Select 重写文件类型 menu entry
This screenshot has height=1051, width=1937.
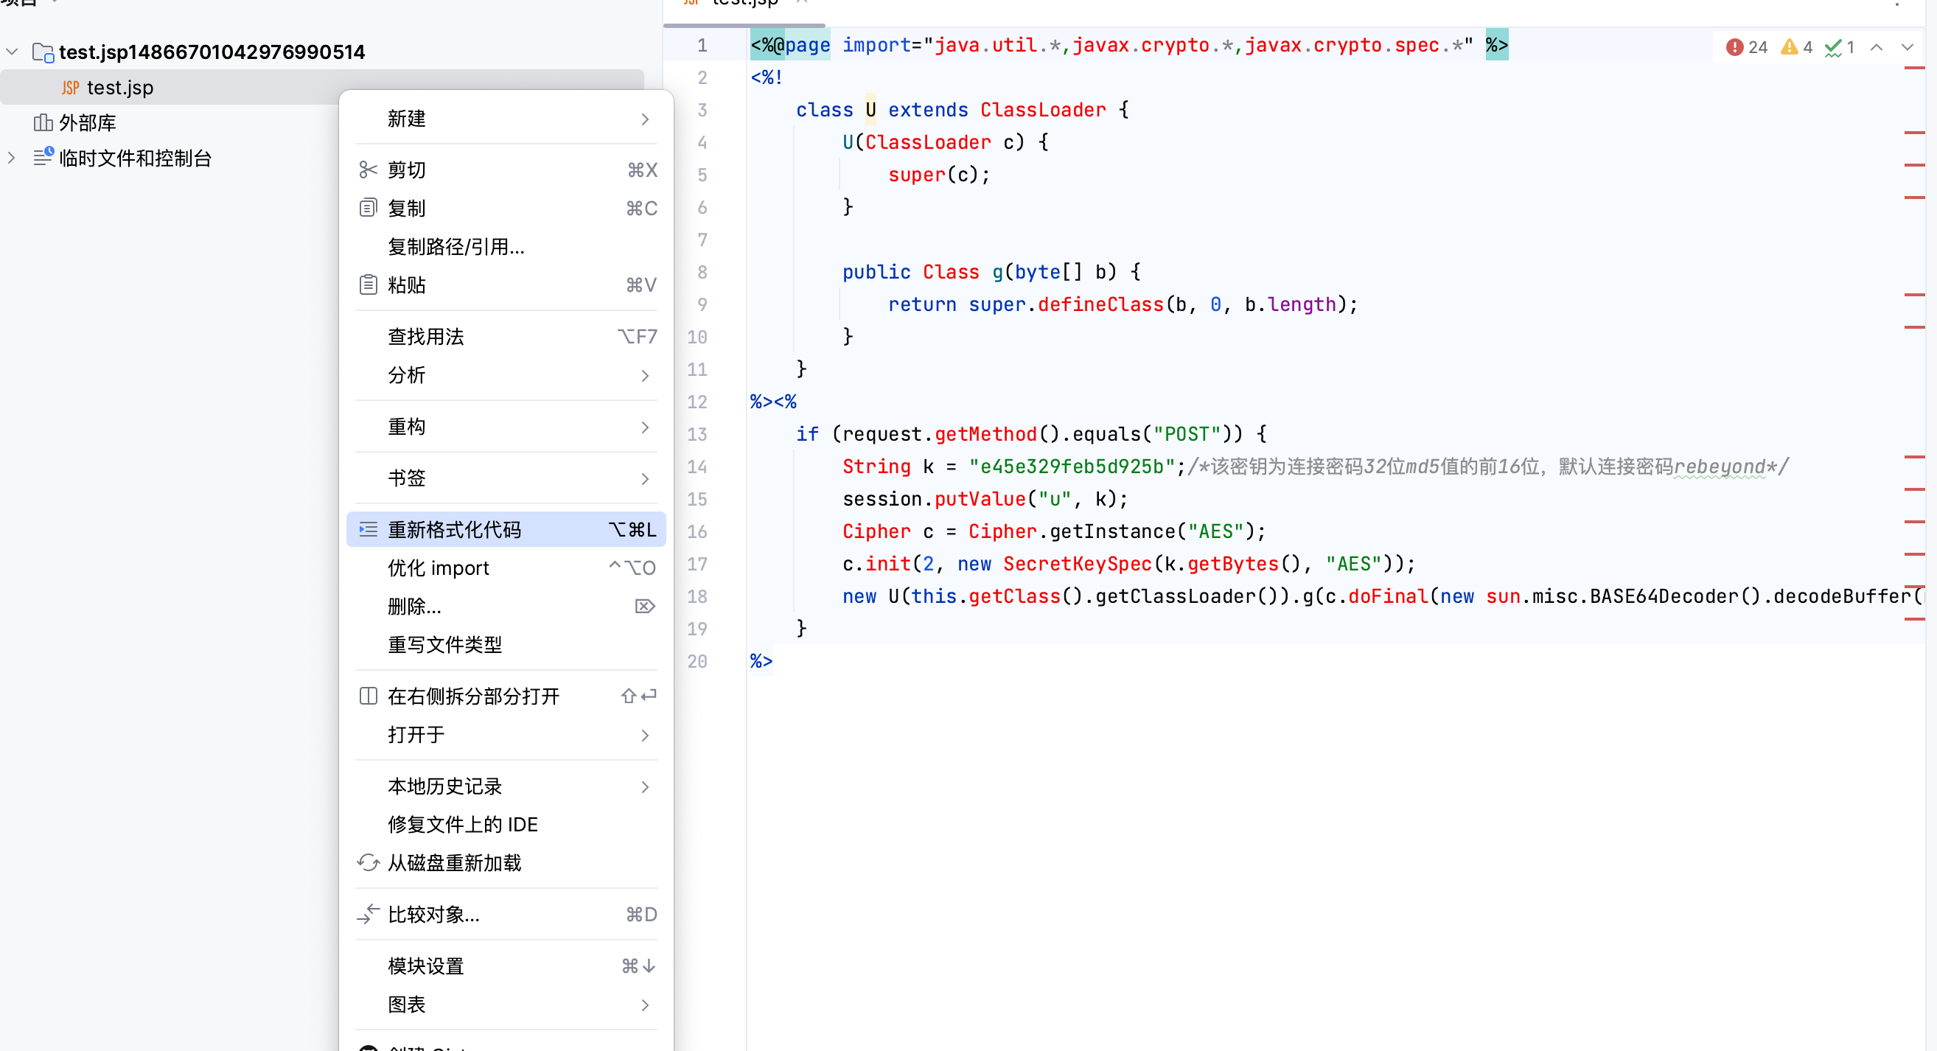pyautogui.click(x=506, y=644)
